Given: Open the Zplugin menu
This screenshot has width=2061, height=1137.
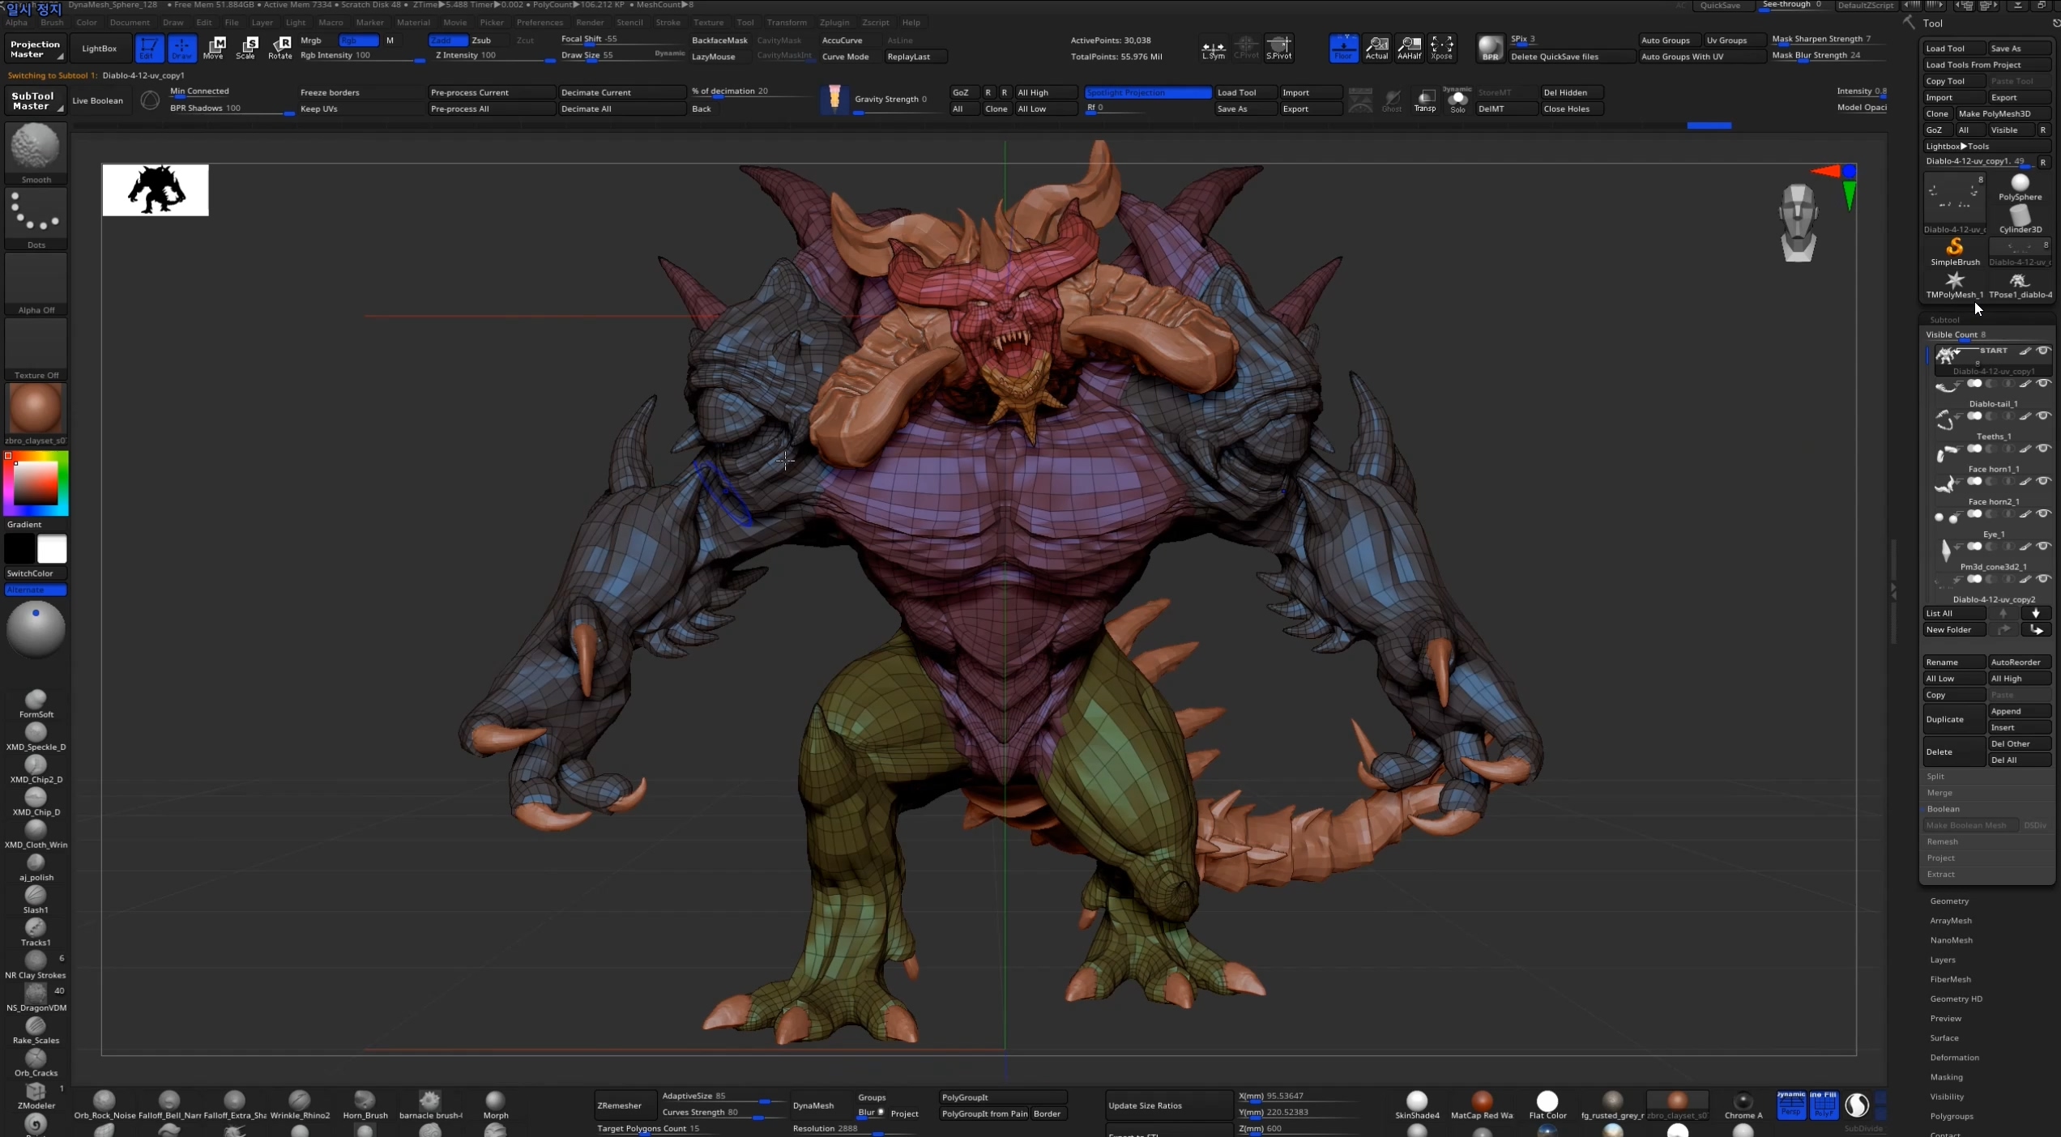Looking at the screenshot, I should click(834, 22).
